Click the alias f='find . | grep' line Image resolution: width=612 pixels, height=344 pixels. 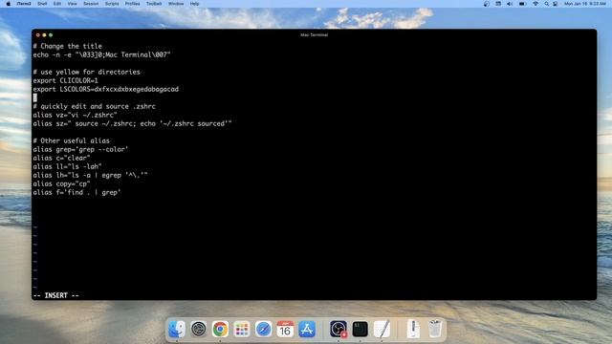click(76, 192)
